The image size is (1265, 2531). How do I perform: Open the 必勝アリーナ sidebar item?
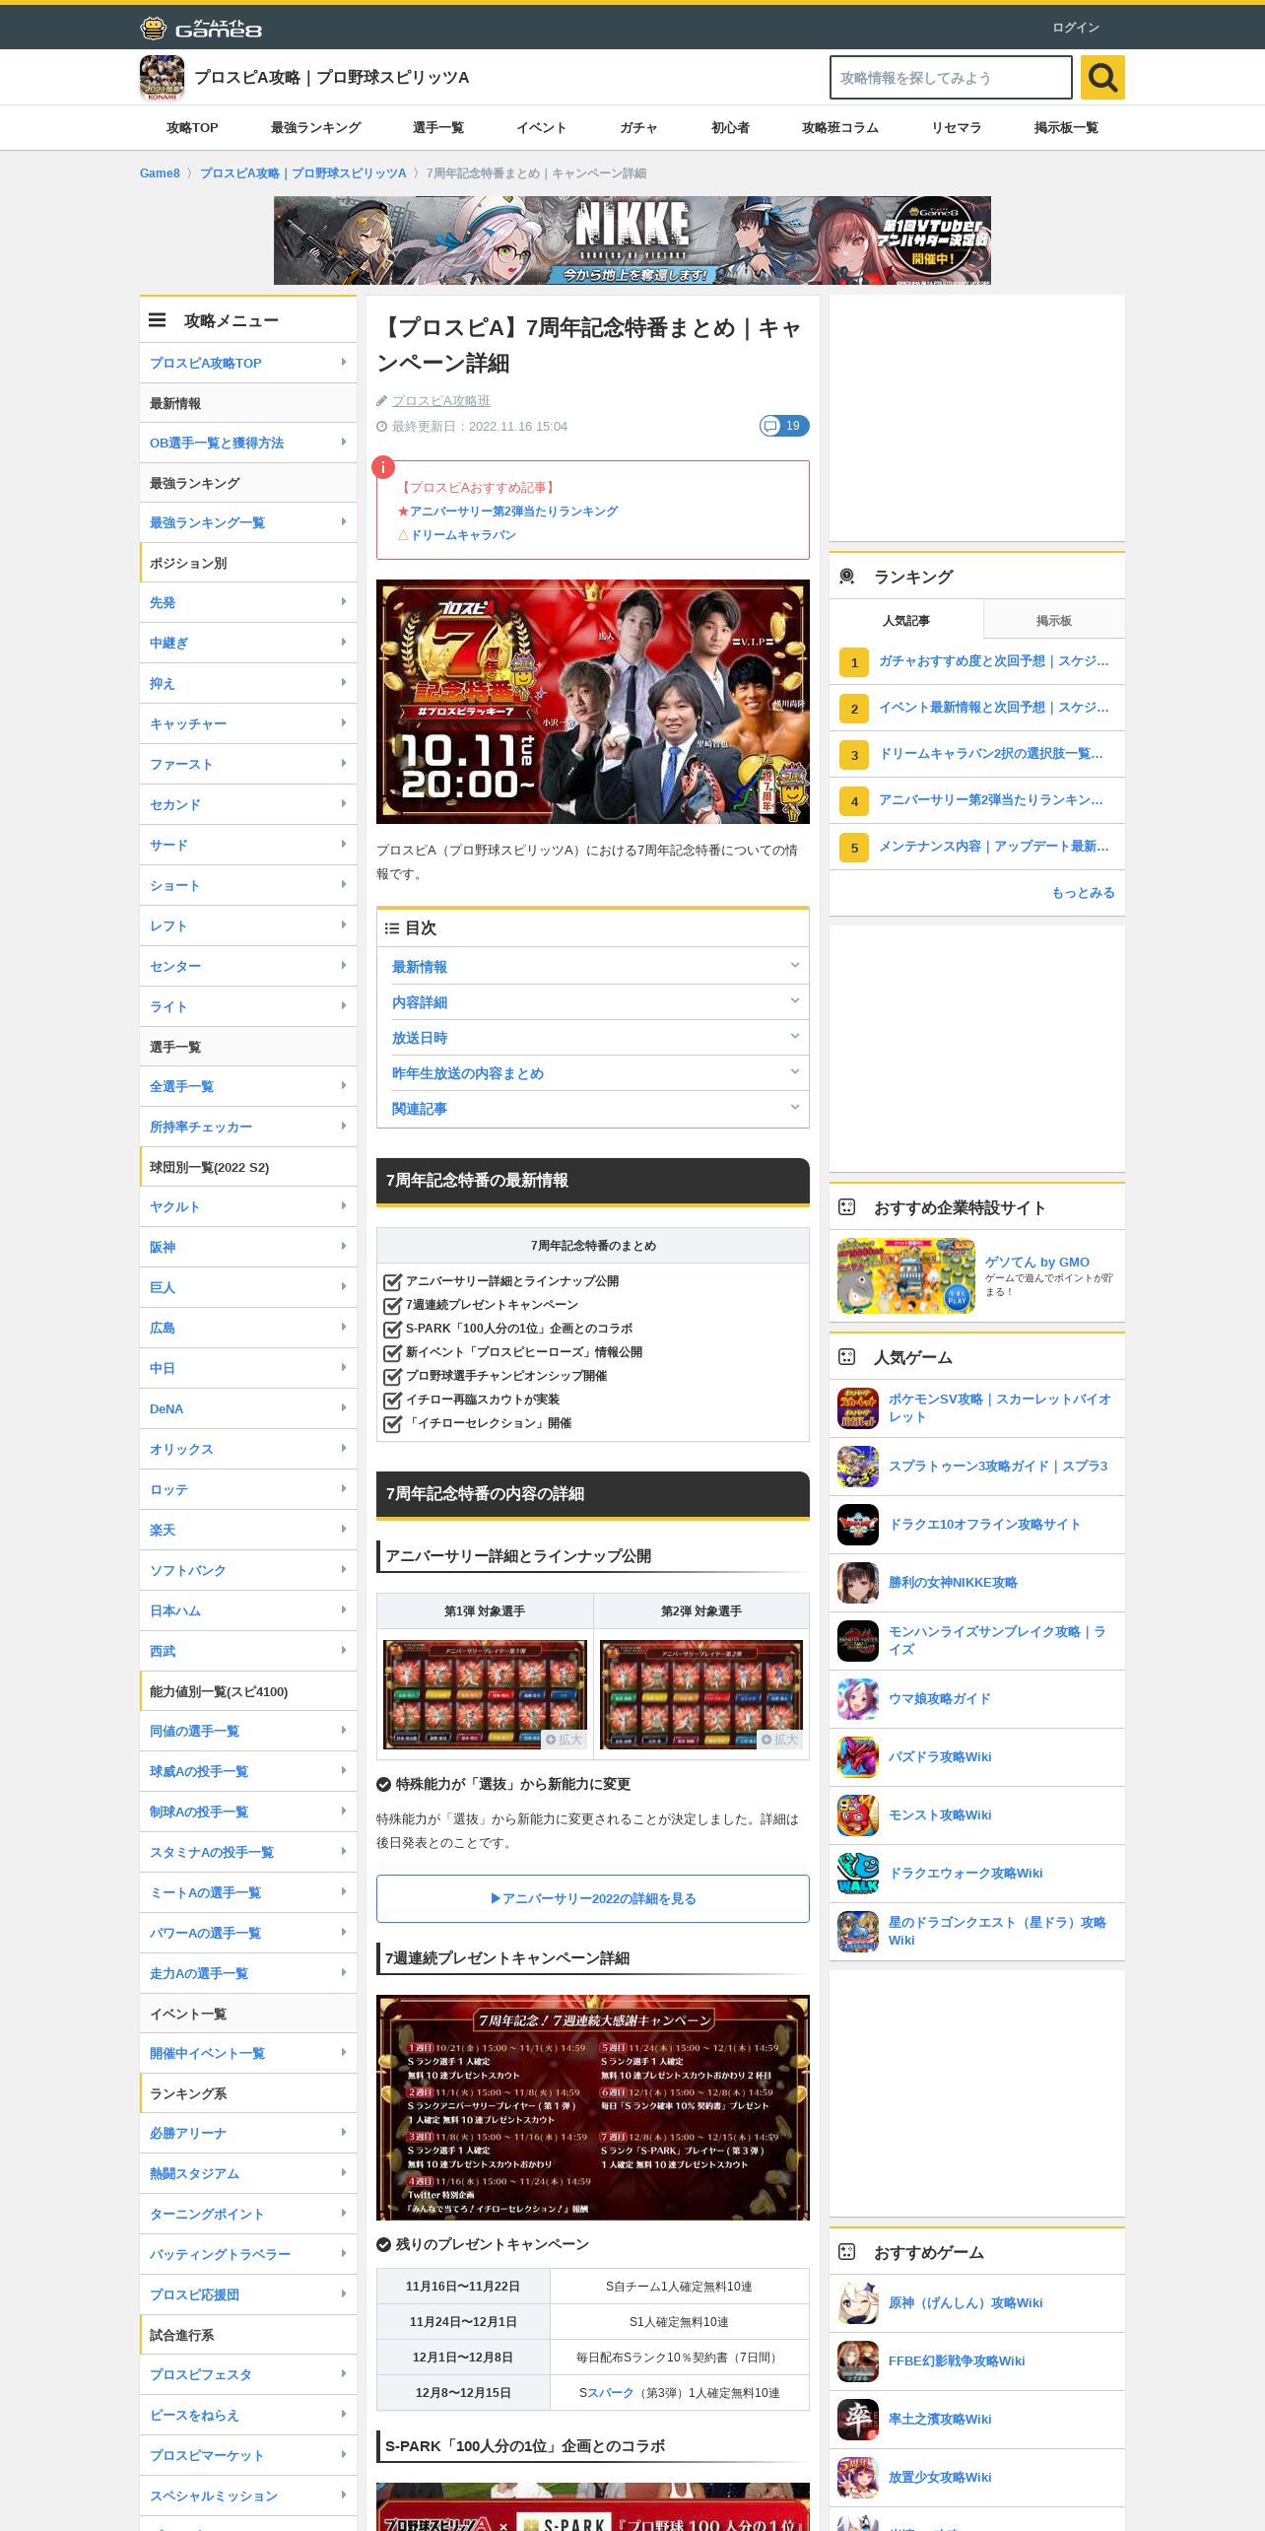pos(248,2133)
